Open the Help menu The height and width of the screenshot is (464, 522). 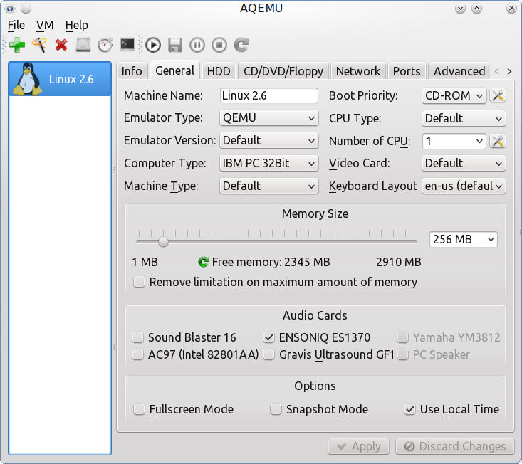point(77,26)
